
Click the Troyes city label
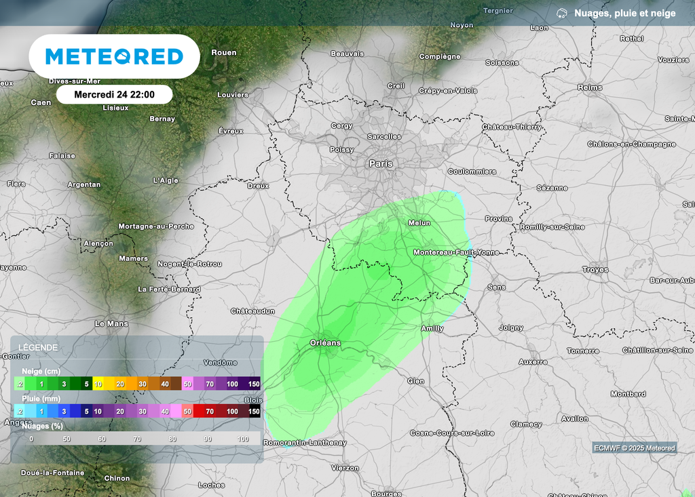pos(595,268)
